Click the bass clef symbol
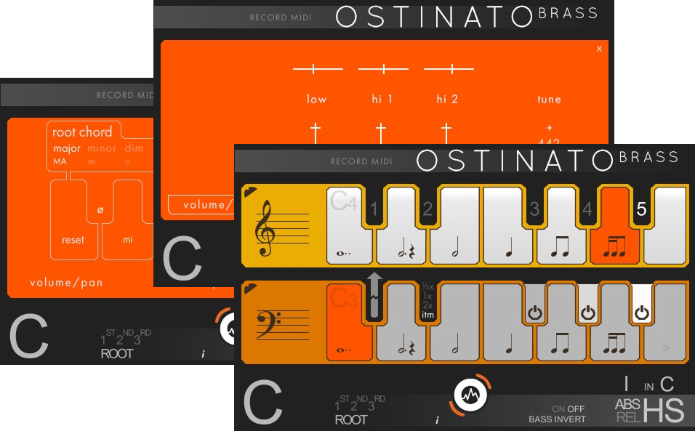695x431 pixels. point(269,323)
